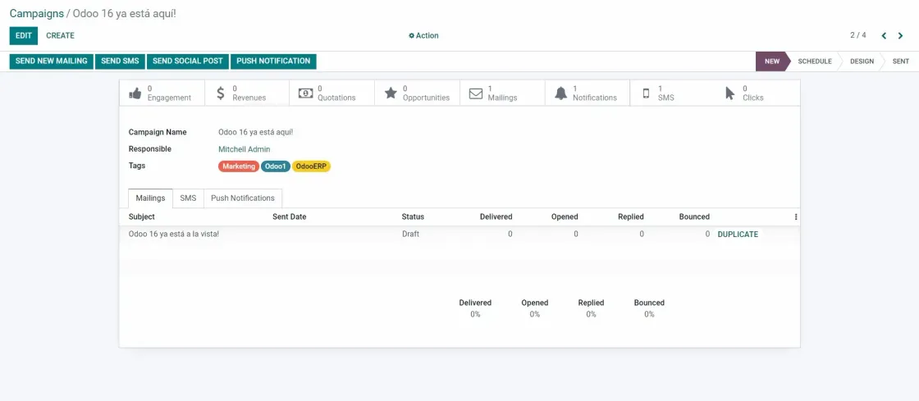919x401 pixels.
Task: Open Notifications via the bell icon
Action: pos(561,93)
